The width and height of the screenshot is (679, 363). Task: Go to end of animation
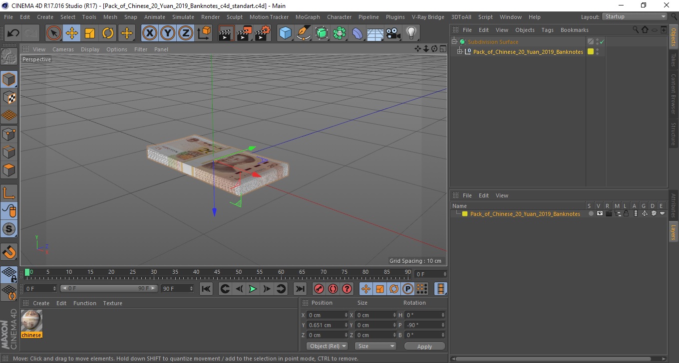(x=300, y=289)
